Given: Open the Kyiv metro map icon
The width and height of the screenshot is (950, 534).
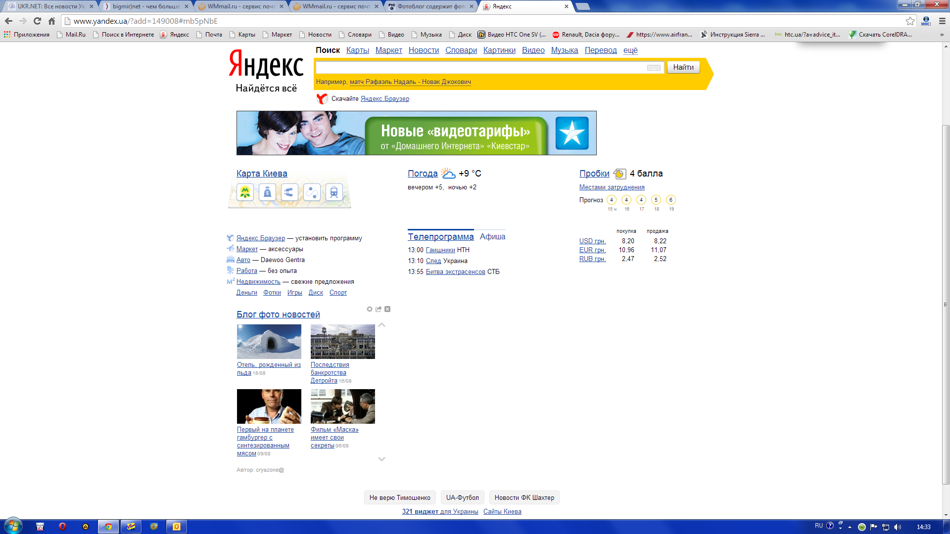Looking at the screenshot, I should 245,192.
